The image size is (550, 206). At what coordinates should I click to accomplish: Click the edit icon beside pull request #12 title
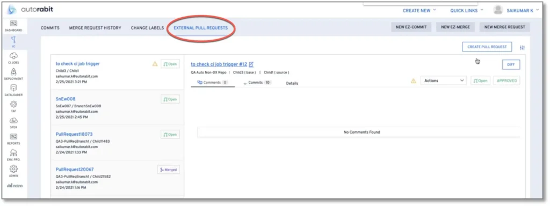click(x=251, y=64)
